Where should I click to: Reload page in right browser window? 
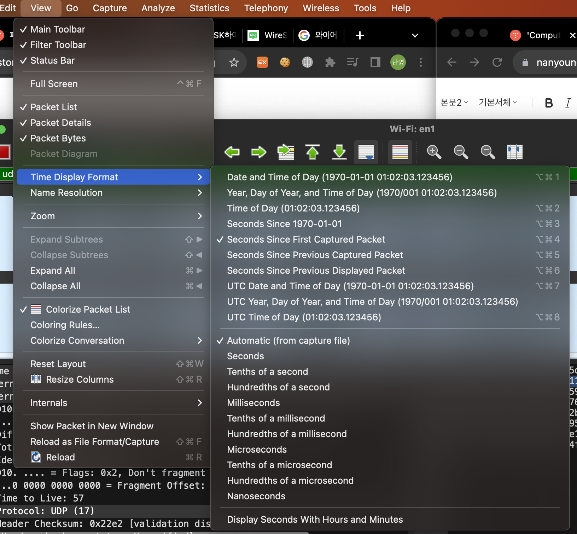(497, 62)
